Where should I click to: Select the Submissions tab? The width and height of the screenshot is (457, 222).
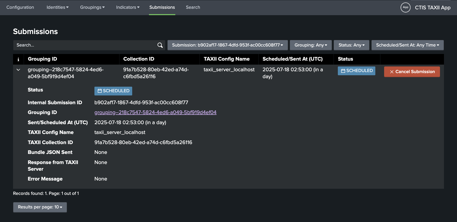162,7
